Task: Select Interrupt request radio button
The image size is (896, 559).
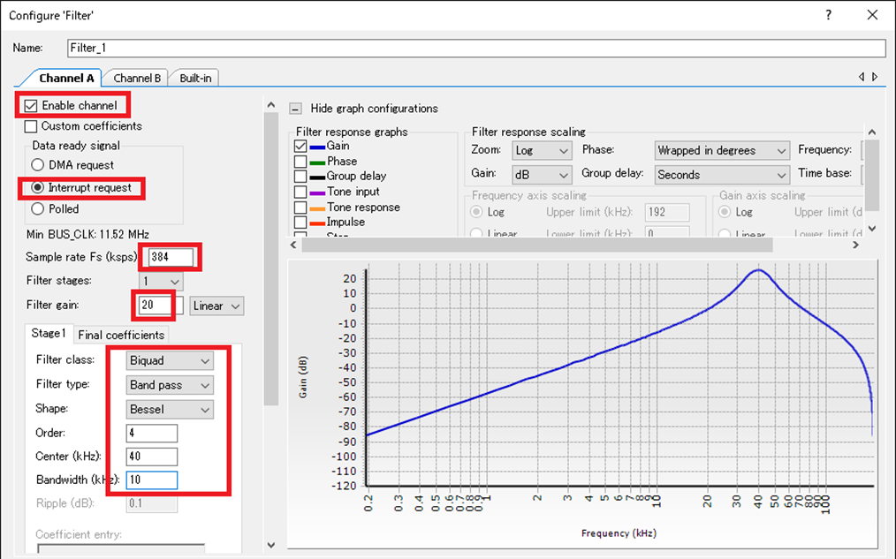Action: point(38,187)
